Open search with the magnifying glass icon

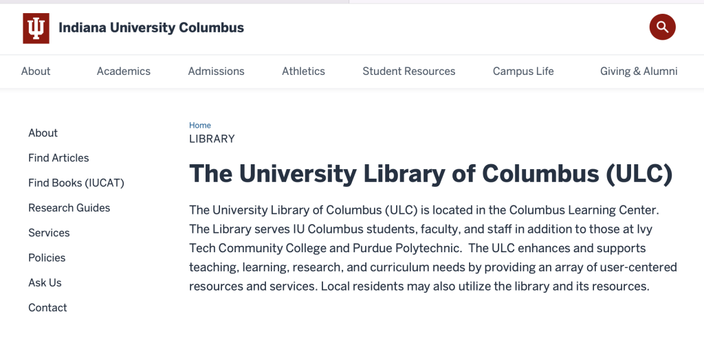662,27
